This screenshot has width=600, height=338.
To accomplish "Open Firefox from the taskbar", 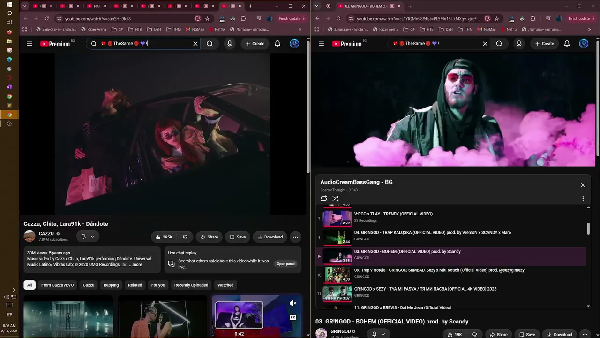I will [9, 32].
